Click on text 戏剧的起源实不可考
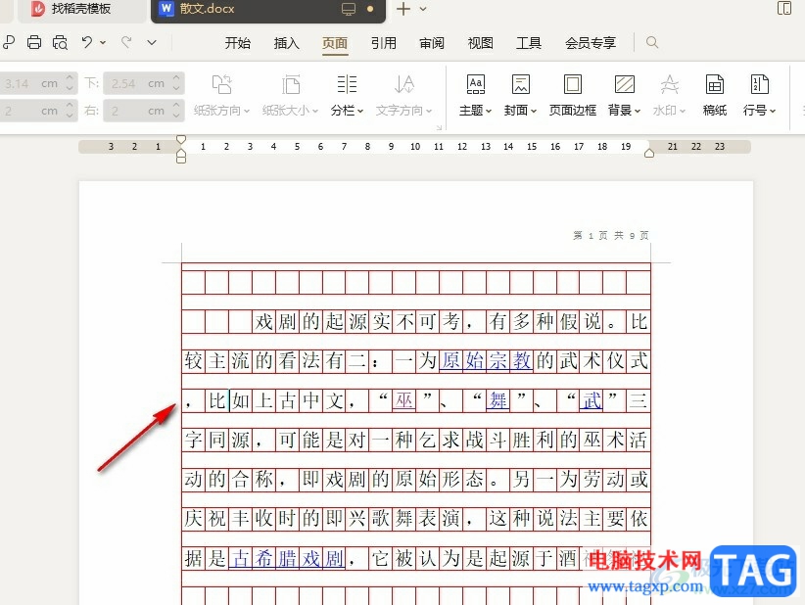The width and height of the screenshot is (805, 605). (357, 322)
